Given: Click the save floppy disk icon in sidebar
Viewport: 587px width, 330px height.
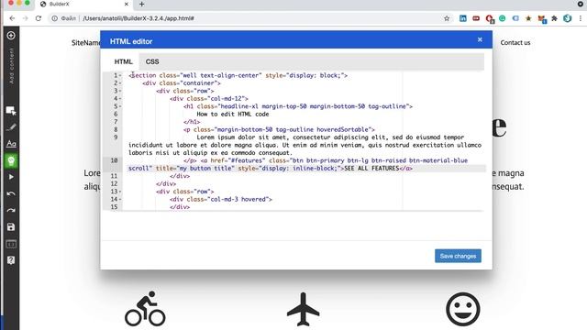Looking at the screenshot, I should (x=11, y=227).
